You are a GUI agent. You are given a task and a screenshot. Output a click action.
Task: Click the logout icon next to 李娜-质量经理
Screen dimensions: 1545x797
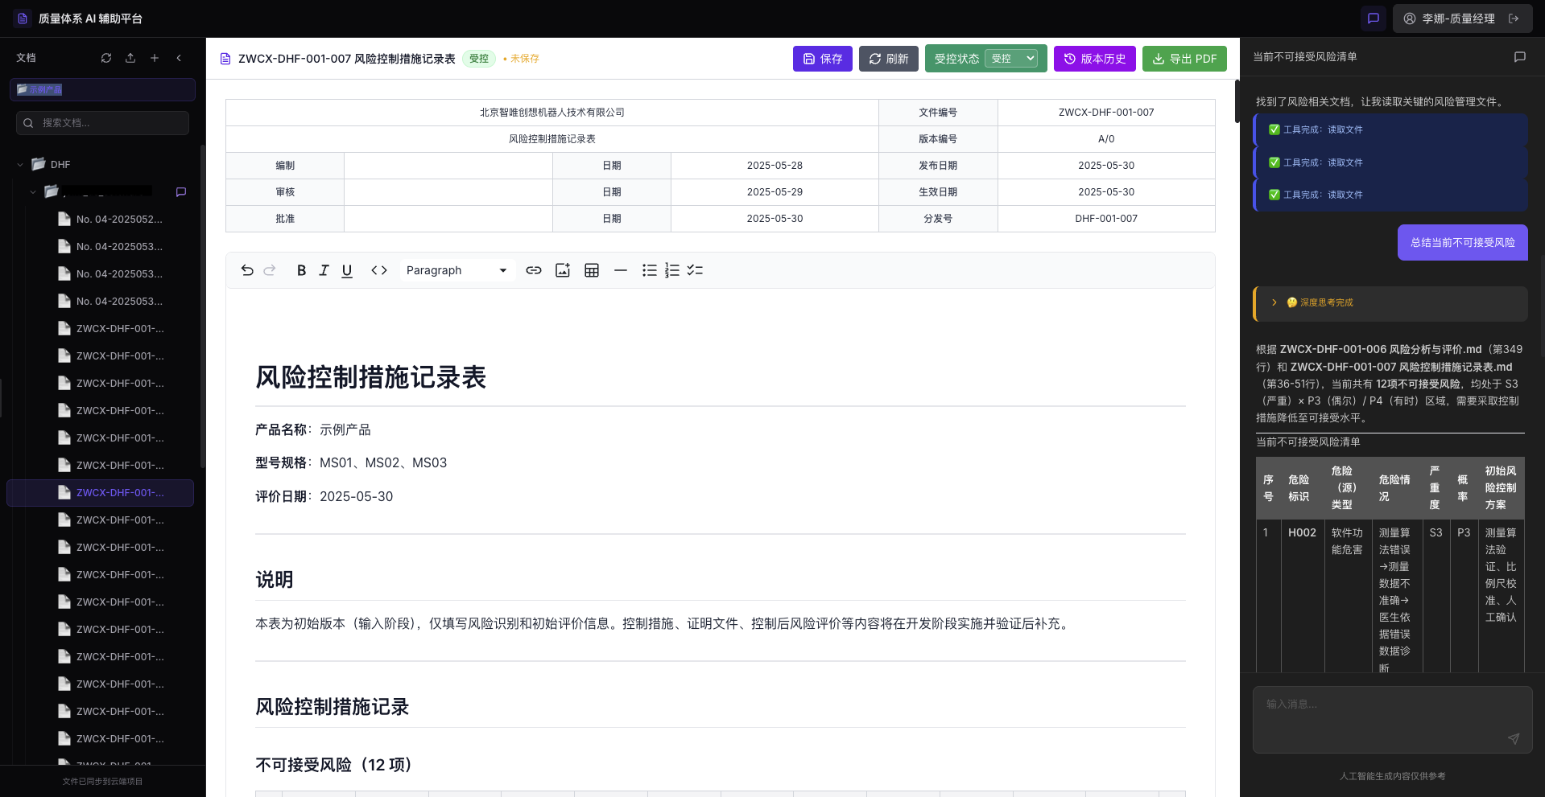tap(1514, 18)
